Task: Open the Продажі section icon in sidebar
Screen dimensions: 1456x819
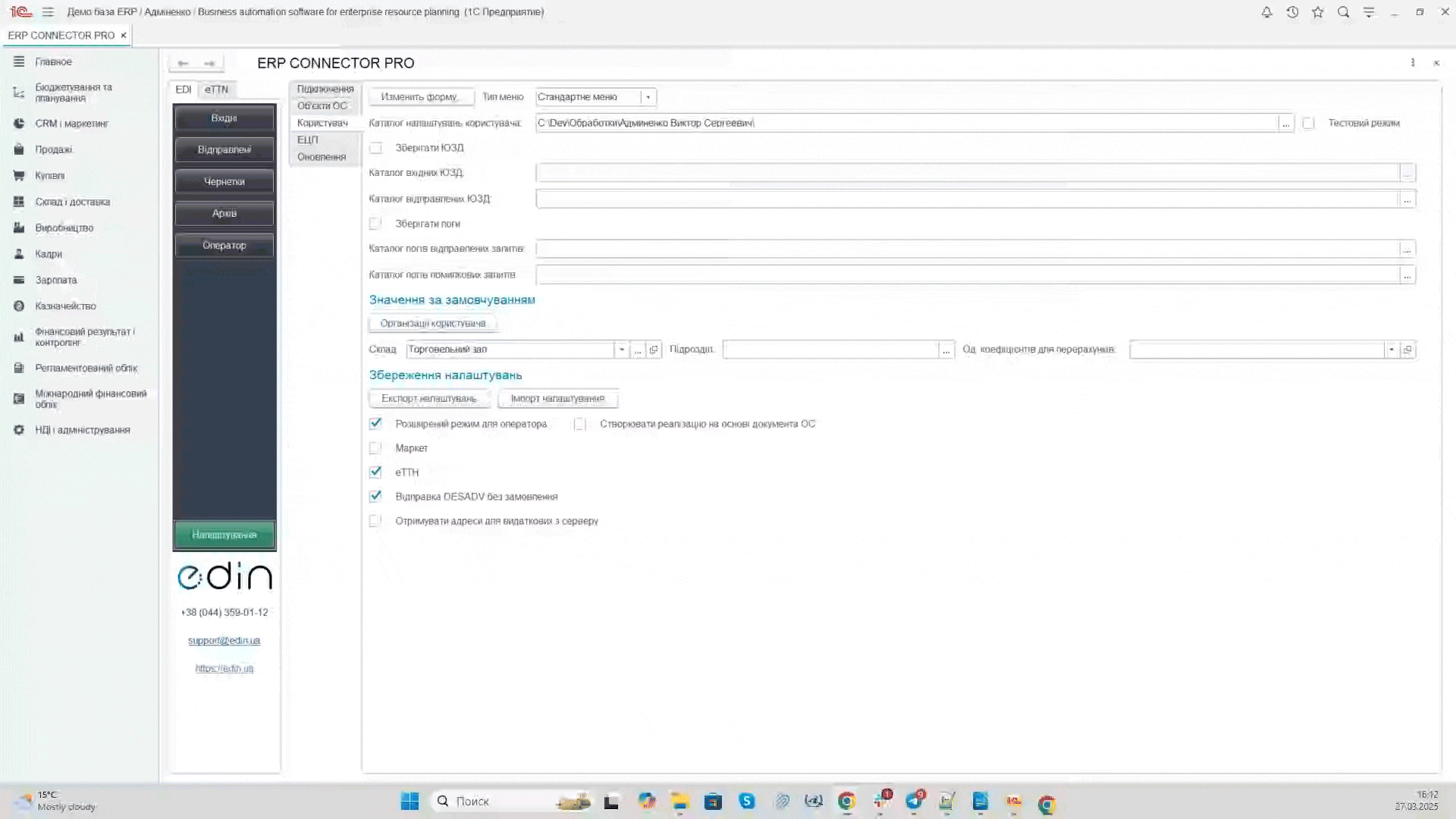Action: [19, 149]
